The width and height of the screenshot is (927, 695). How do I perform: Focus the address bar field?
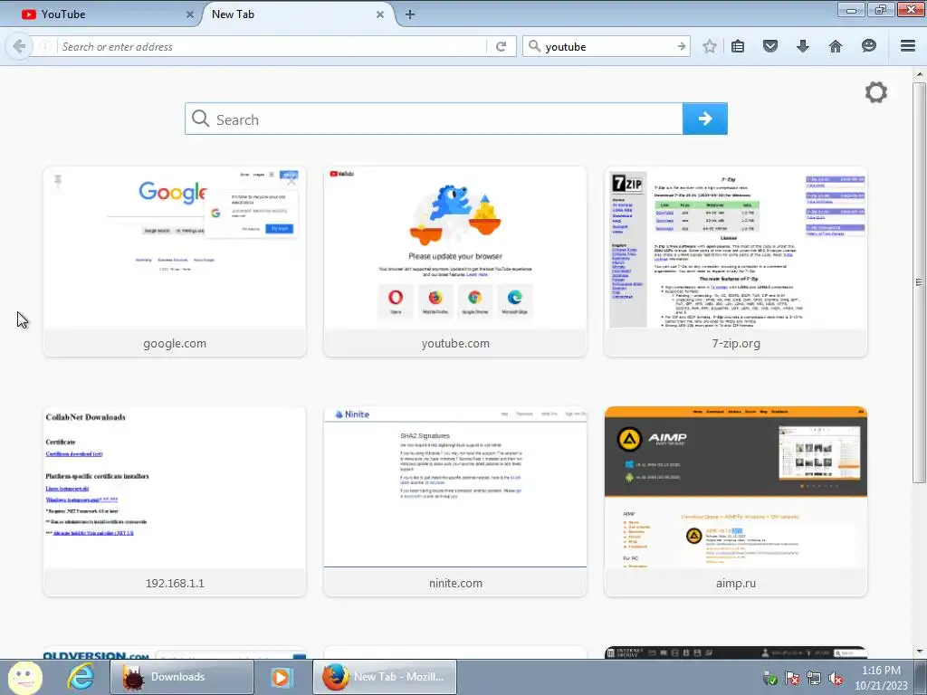click(272, 47)
